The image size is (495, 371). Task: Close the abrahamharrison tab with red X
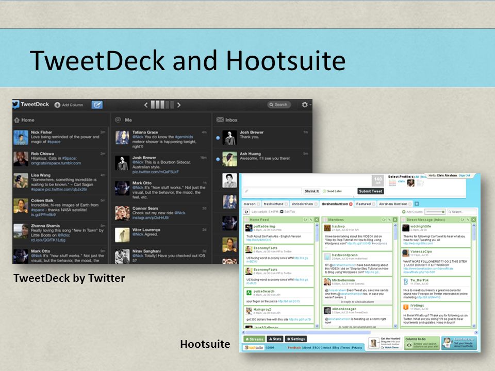(x=351, y=204)
